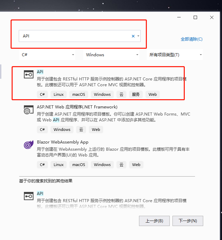Image resolution: width=222 pixels, height=240 pixels.
Task: Click the API icon under other results
Action: click(29, 196)
